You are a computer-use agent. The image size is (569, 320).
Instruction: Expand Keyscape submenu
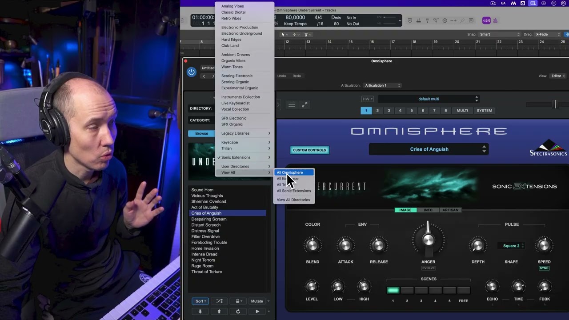tap(244, 142)
